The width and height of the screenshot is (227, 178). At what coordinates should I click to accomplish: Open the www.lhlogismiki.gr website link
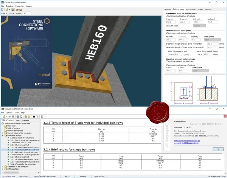coord(187,141)
